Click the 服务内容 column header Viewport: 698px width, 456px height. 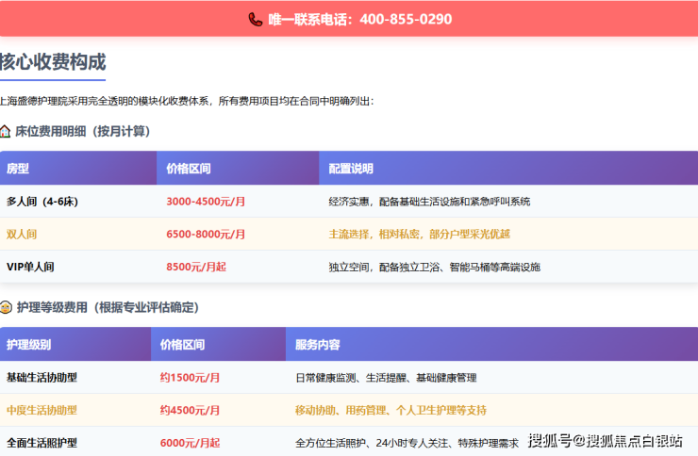[317, 345]
